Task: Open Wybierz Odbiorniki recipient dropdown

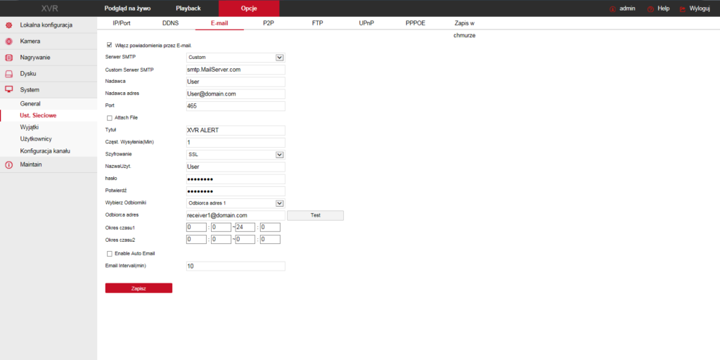Action: click(x=279, y=202)
